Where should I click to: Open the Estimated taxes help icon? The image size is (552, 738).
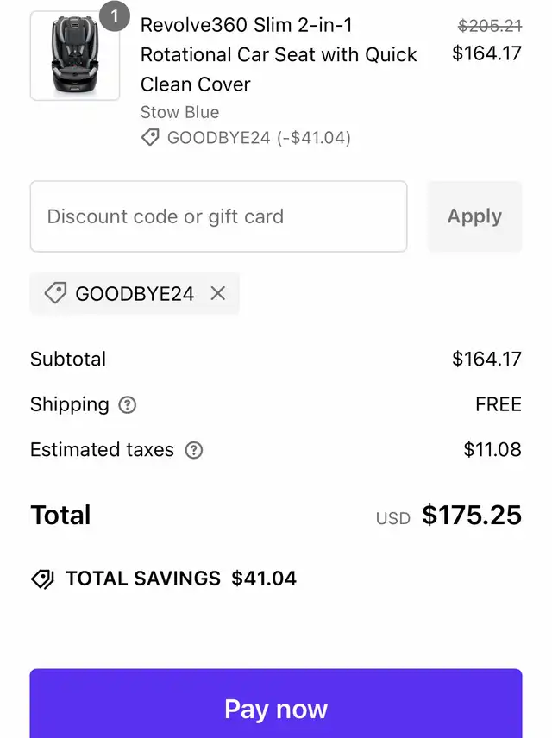click(x=194, y=450)
